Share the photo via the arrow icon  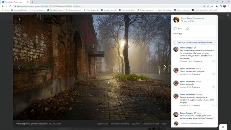pyautogui.click(x=187, y=29)
